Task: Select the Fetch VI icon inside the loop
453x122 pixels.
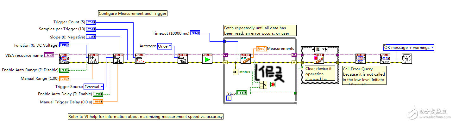Action: tap(246, 59)
